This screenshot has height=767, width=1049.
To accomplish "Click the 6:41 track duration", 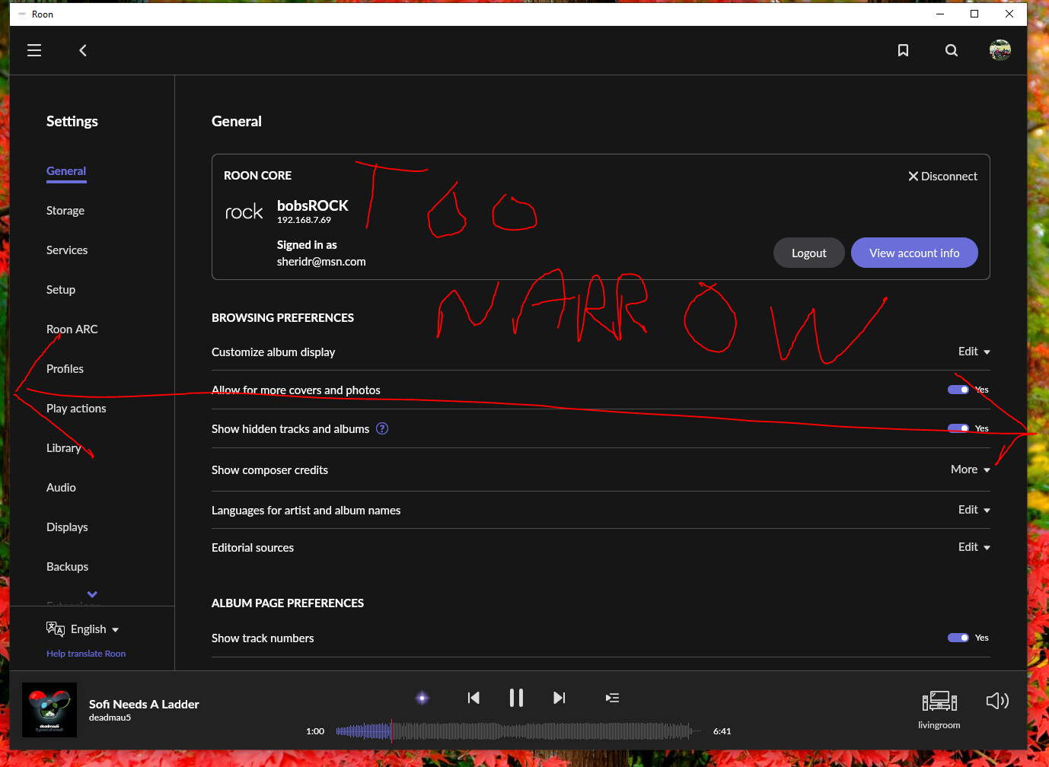I will tap(722, 731).
